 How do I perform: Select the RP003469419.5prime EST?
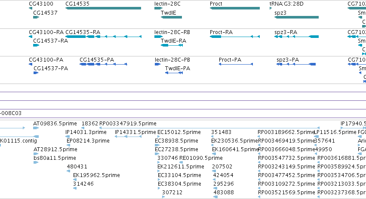coord(259,145)
